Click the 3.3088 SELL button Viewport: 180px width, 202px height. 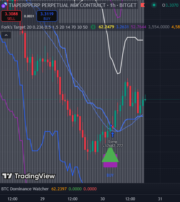point(11,16)
